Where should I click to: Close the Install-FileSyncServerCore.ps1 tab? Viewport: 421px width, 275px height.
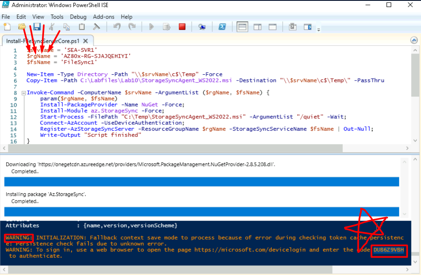point(85,41)
